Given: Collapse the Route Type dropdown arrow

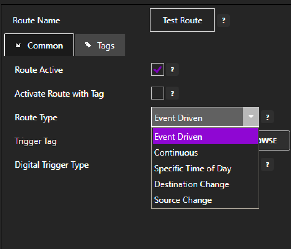Looking at the screenshot, I should [251, 117].
